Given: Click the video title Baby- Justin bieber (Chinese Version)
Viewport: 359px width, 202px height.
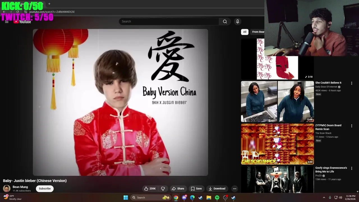Looking at the screenshot, I should pyautogui.click(x=35, y=181).
